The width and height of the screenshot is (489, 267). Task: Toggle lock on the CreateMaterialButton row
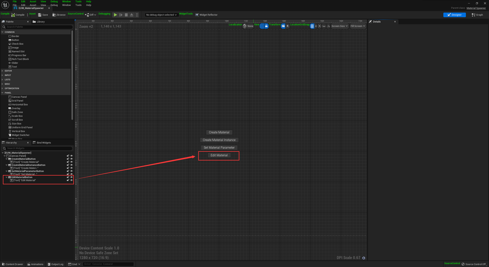coord(68,159)
